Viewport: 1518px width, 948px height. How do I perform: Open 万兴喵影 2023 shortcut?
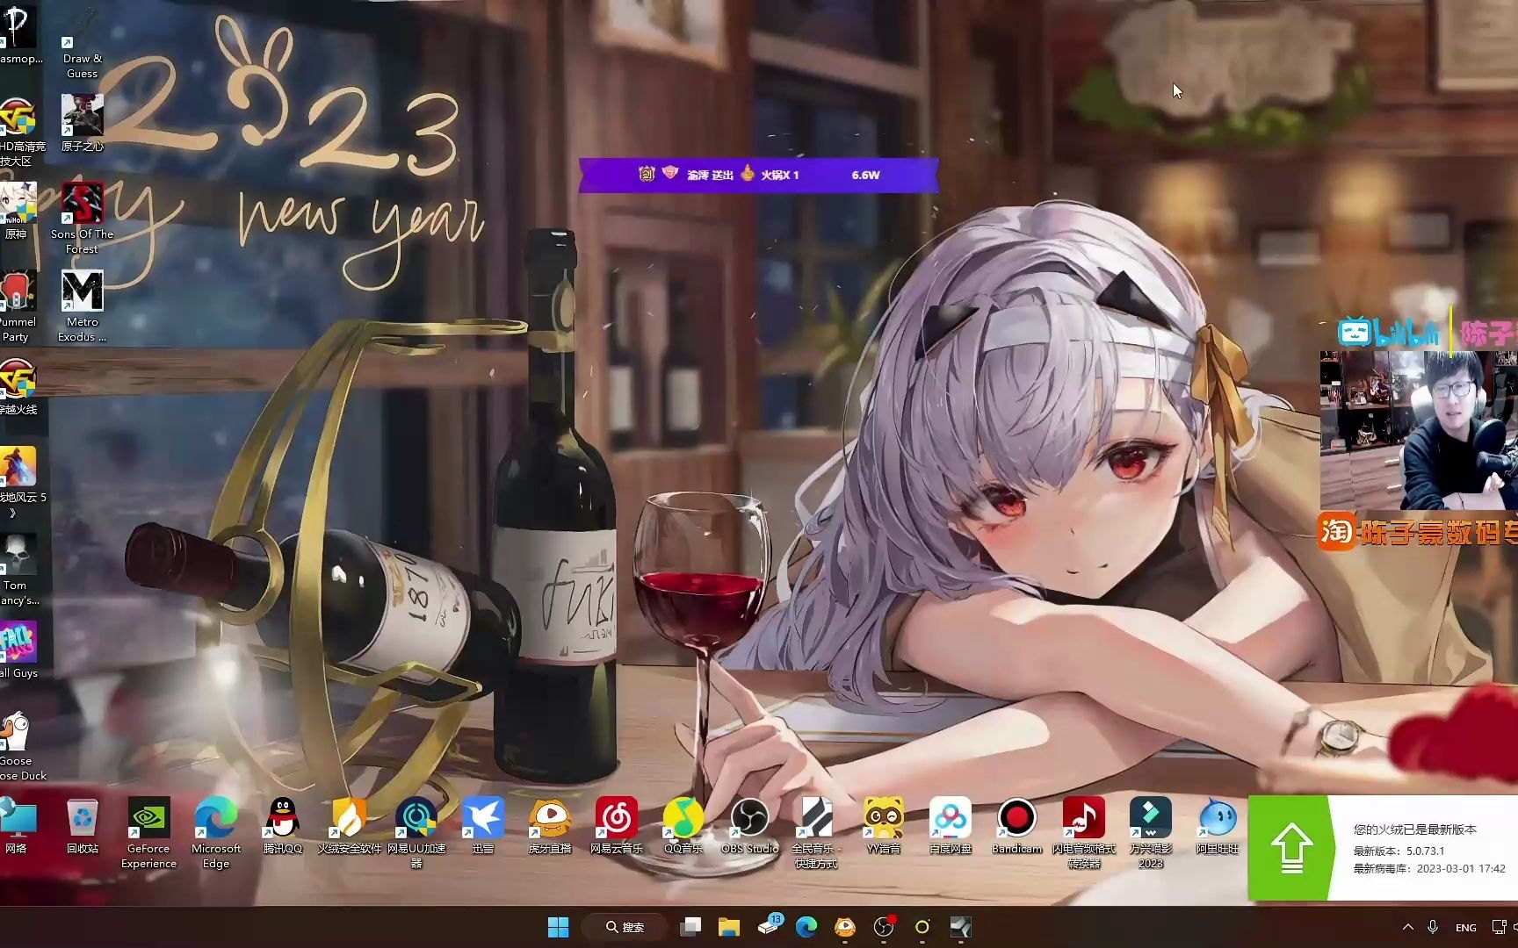click(1151, 832)
